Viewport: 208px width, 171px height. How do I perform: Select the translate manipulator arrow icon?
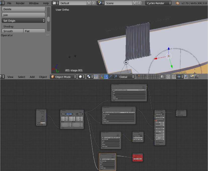point(106,77)
